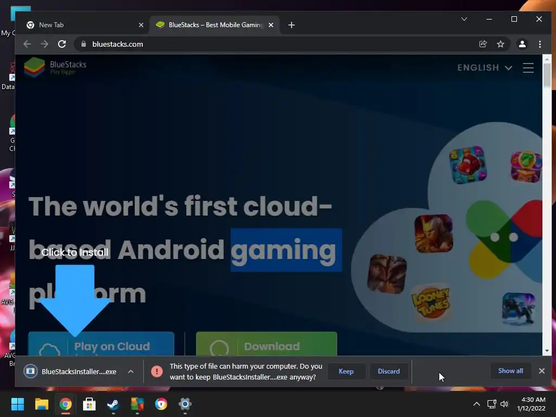556x417 pixels.
Task: Close the downloads bar
Action: pyautogui.click(x=541, y=371)
